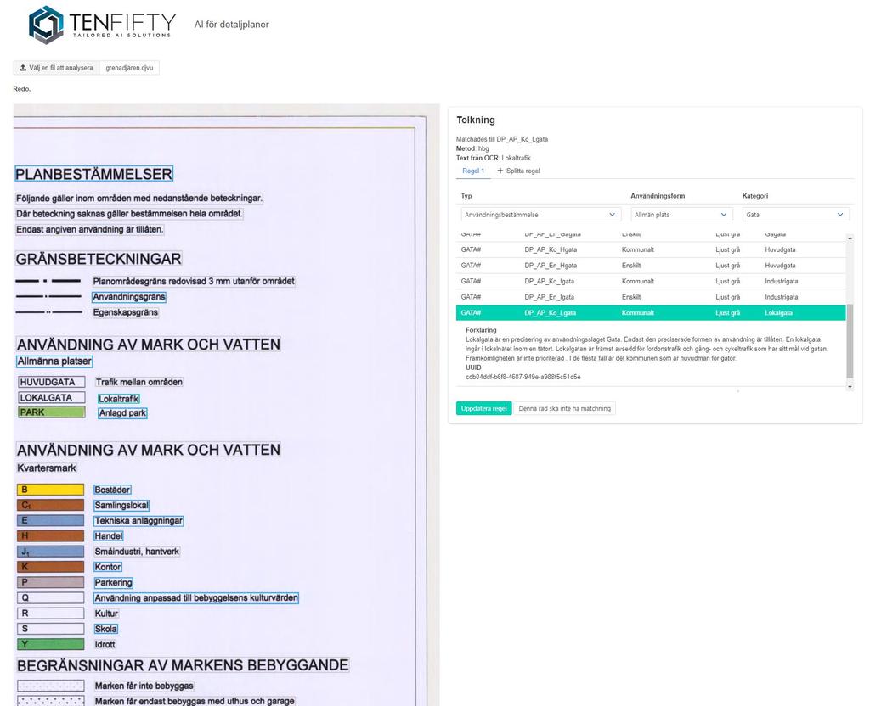Open the Typ dropdown showing Användningsbestämmelse
The height and width of the screenshot is (706, 870).
541,215
